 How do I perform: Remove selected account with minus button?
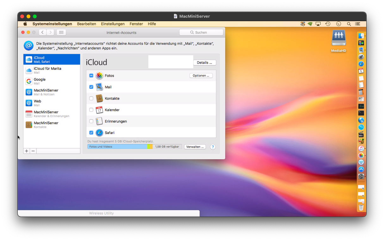pos(33,151)
